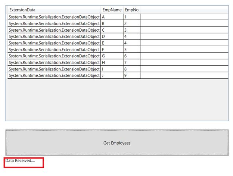Select EmpNo cell 8 in row I
Image resolution: width=233 pixels, height=176 pixels.
click(132, 69)
